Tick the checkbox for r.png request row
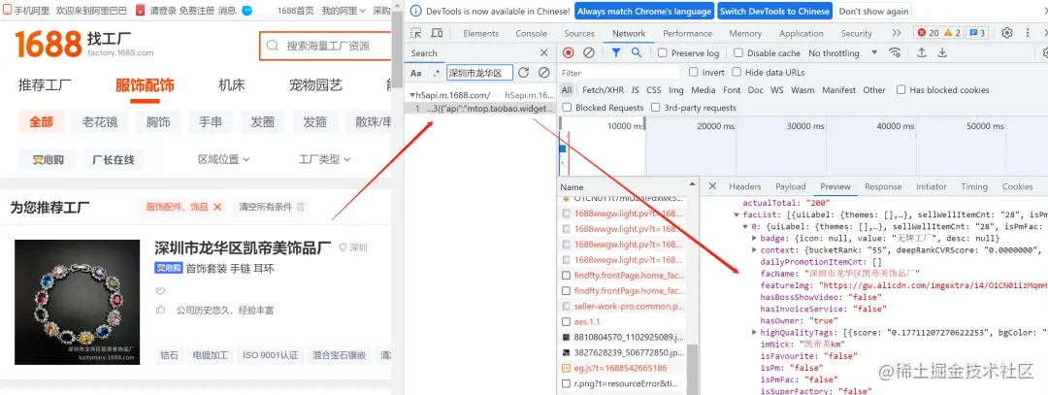The width and height of the screenshot is (1048, 395). [x=566, y=383]
